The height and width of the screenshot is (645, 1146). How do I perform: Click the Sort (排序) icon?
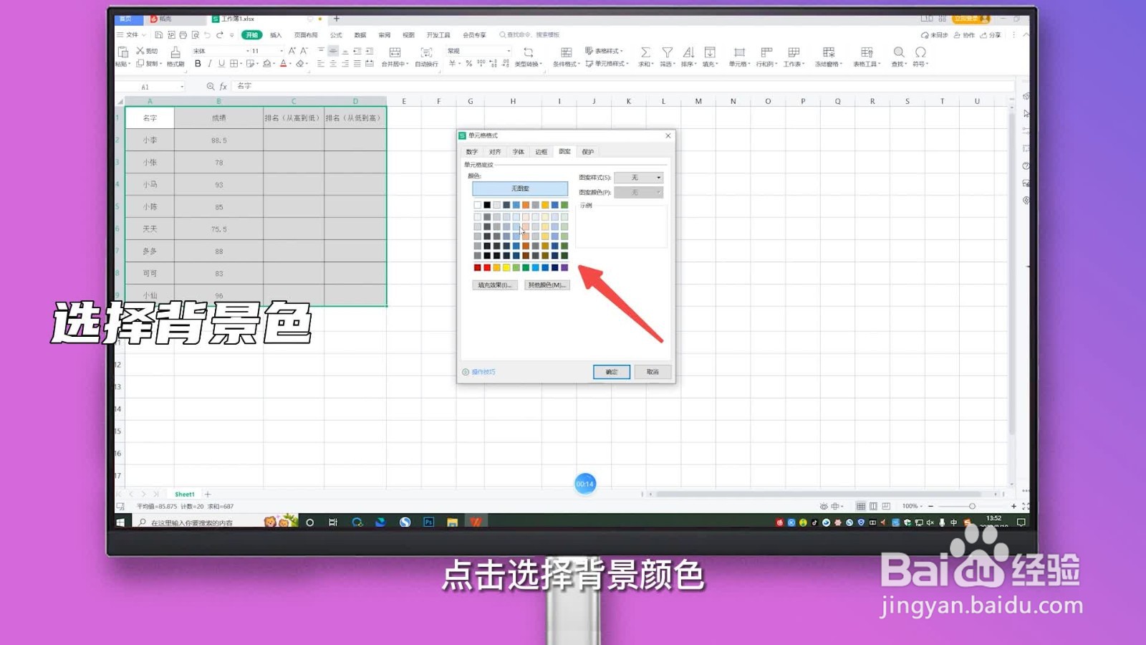tap(688, 52)
